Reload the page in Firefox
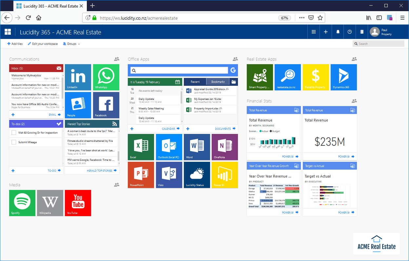 click(28, 18)
